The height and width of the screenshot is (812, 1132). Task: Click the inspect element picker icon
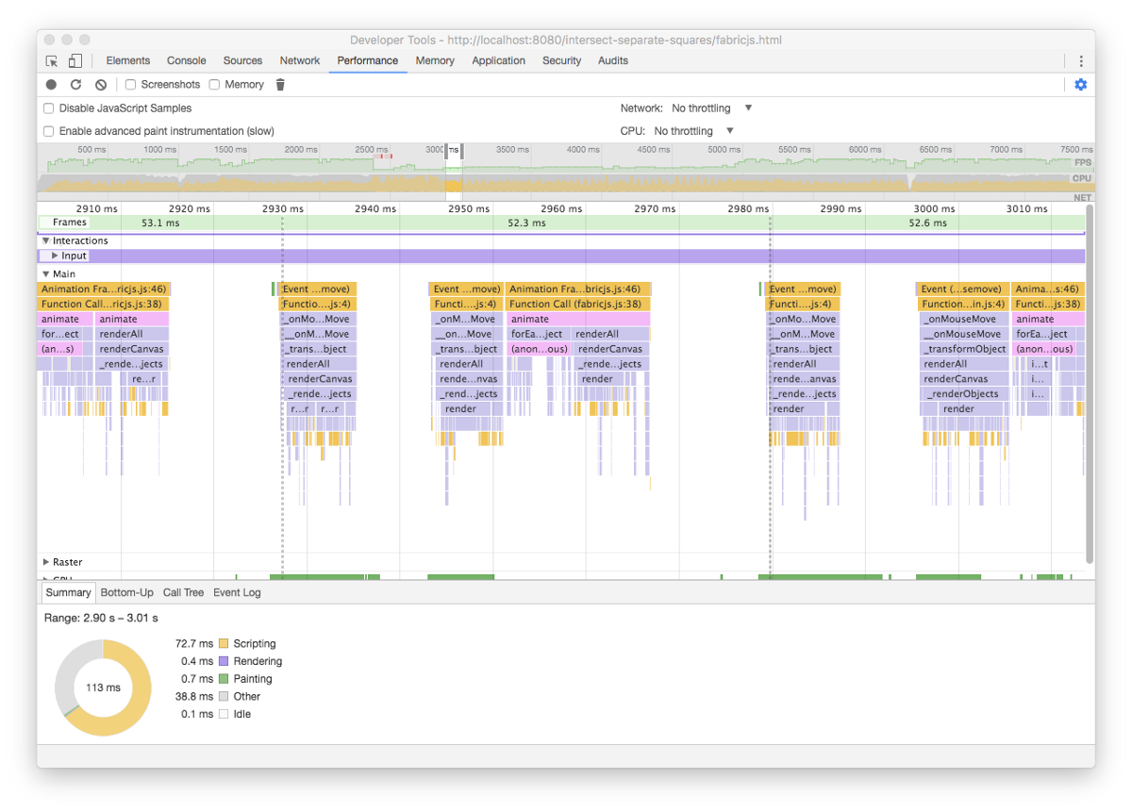(x=53, y=60)
